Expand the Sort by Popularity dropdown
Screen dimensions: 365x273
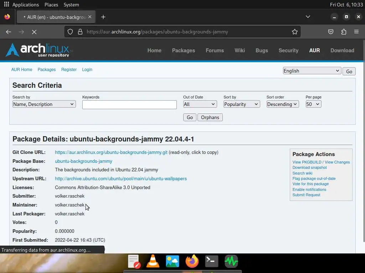tap(242, 104)
